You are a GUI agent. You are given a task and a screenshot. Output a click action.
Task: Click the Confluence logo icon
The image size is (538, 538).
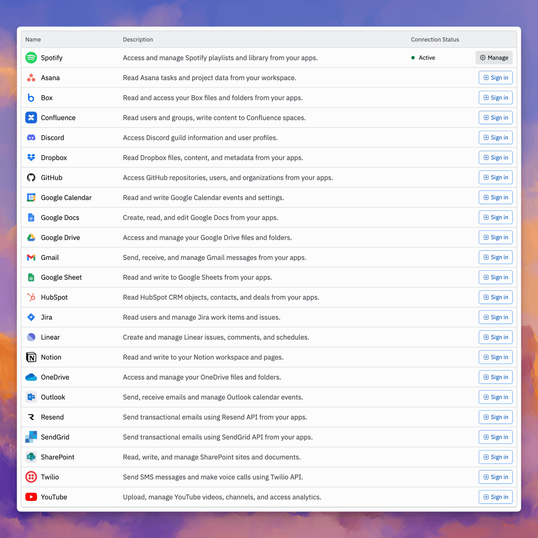coord(31,118)
